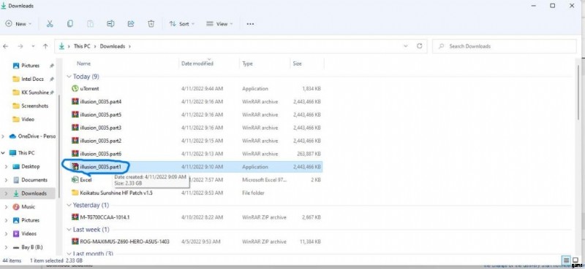Select illusion_0035.part6 file name

pos(101,154)
